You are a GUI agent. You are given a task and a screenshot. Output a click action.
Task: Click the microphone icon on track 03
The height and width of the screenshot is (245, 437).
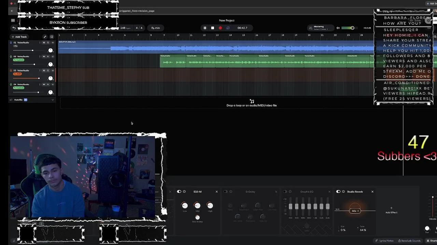pyautogui.click(x=11, y=70)
